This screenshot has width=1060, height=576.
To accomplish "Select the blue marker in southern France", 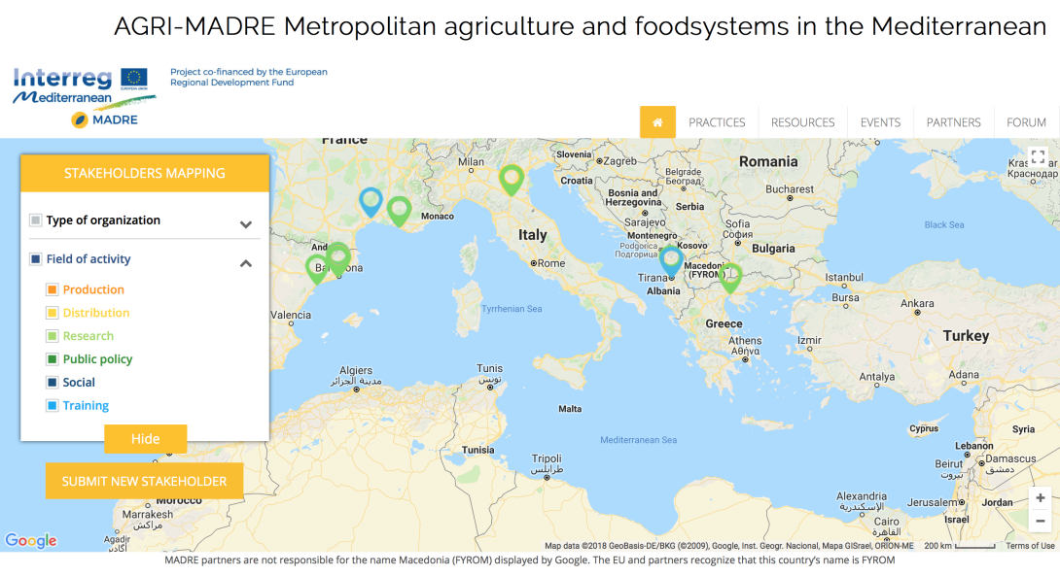I will (371, 202).
